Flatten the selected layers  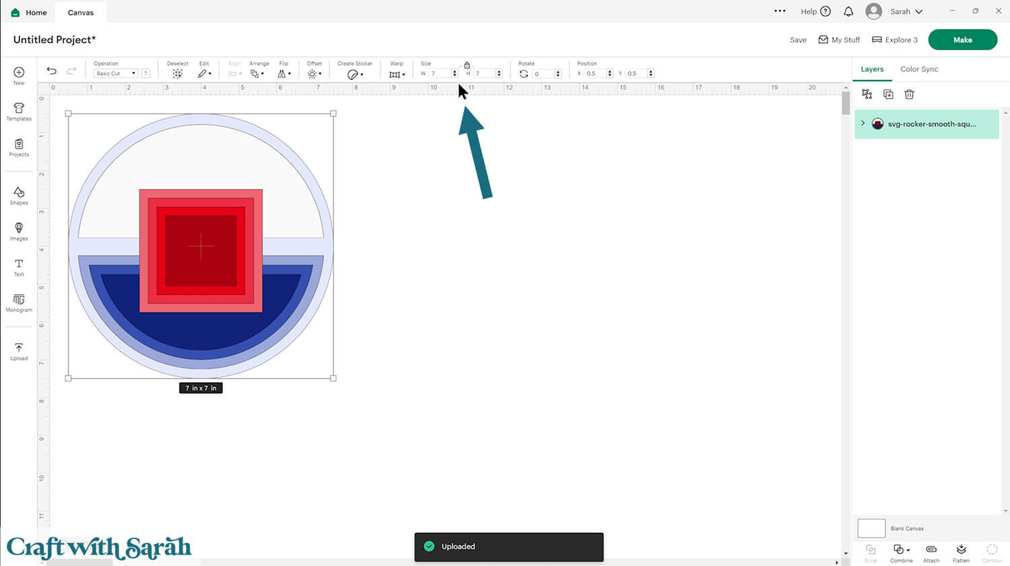tap(961, 553)
